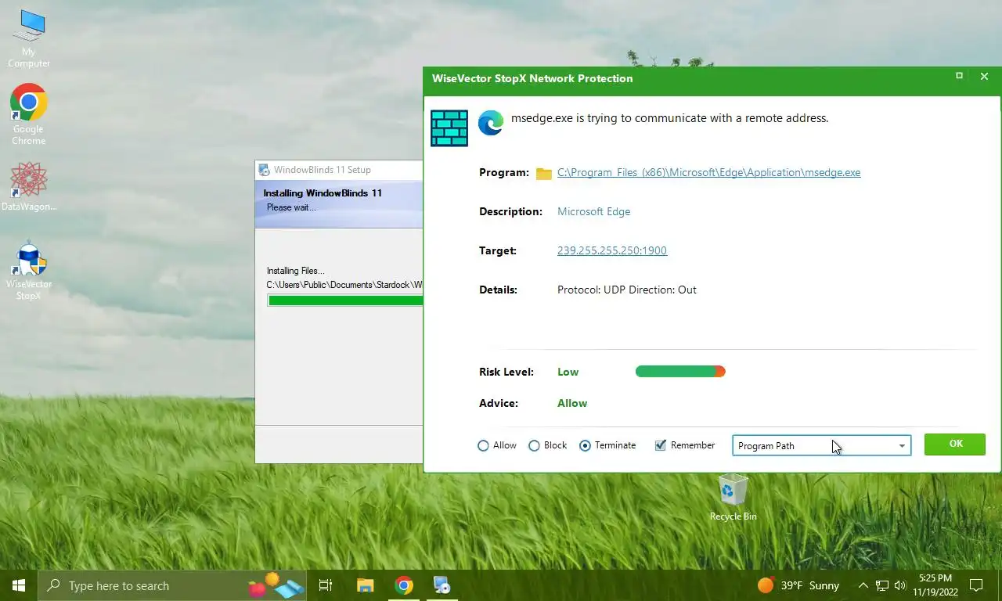
Task: Click the Protocol: UDP Direction: Out details
Action: click(627, 290)
